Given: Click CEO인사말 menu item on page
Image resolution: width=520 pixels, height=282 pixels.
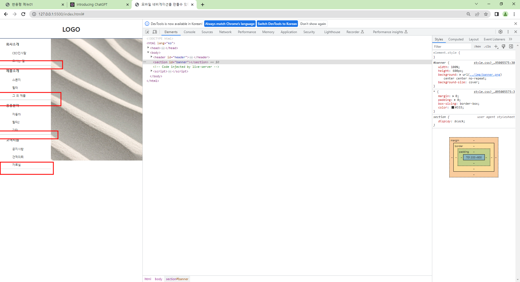Looking at the screenshot, I should [19, 53].
